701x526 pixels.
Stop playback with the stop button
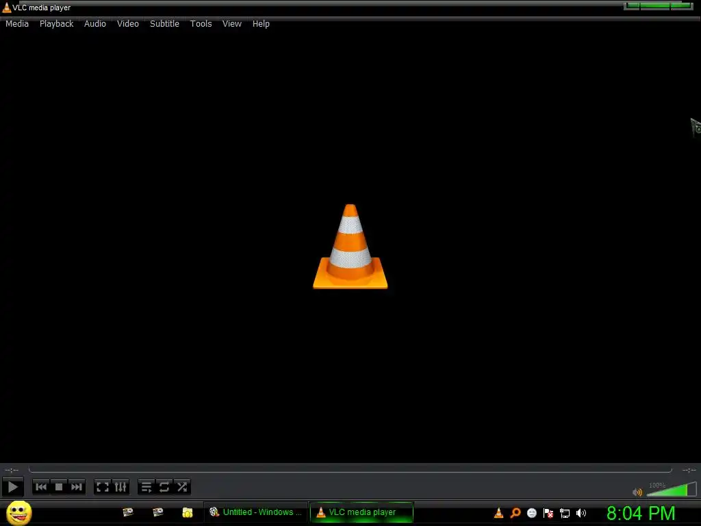tap(59, 487)
